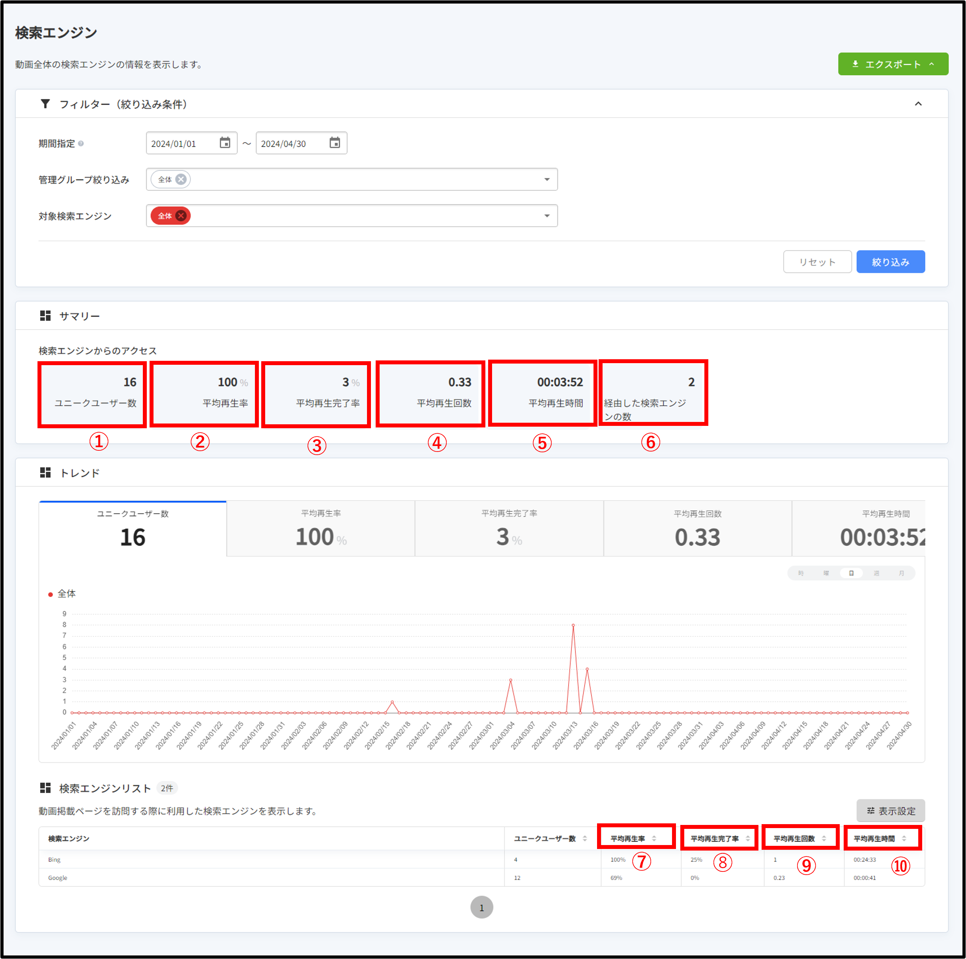Collapse the フィルター panel with chevron
Viewport: 966px width, 959px height.
[x=918, y=104]
